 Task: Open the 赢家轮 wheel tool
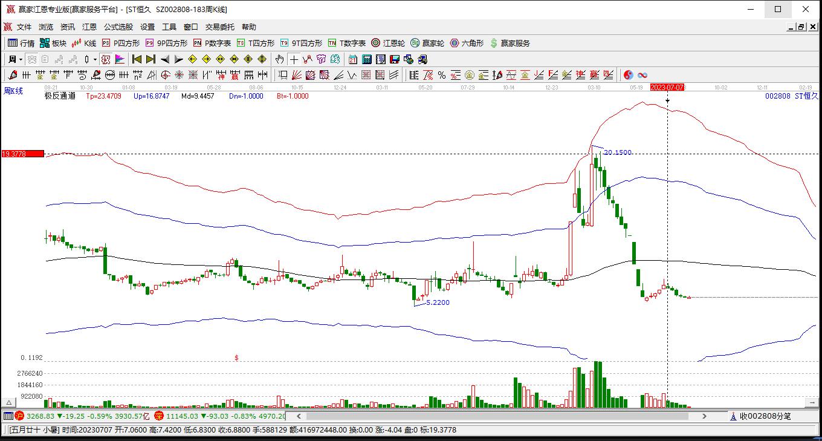[427, 43]
